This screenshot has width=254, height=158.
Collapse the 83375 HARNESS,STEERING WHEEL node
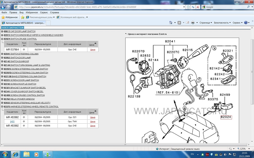tap(2, 107)
